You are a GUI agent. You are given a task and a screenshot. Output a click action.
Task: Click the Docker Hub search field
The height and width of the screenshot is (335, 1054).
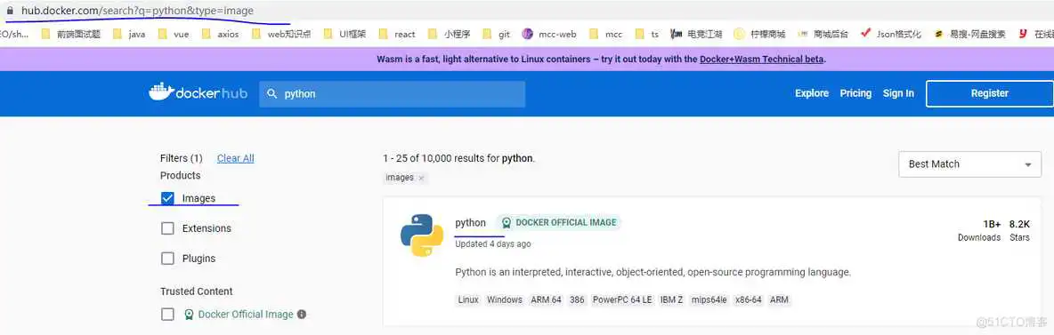392,94
